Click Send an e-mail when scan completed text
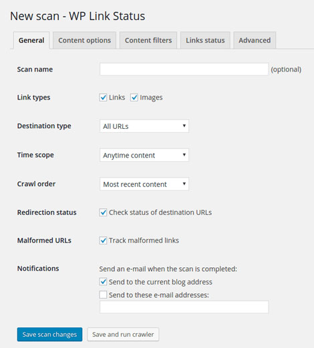The width and height of the screenshot is (314, 348). [x=168, y=269]
